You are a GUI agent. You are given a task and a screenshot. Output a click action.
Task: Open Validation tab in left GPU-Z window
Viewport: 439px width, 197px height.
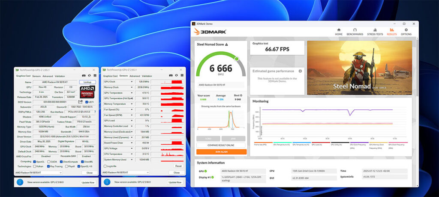(60, 76)
